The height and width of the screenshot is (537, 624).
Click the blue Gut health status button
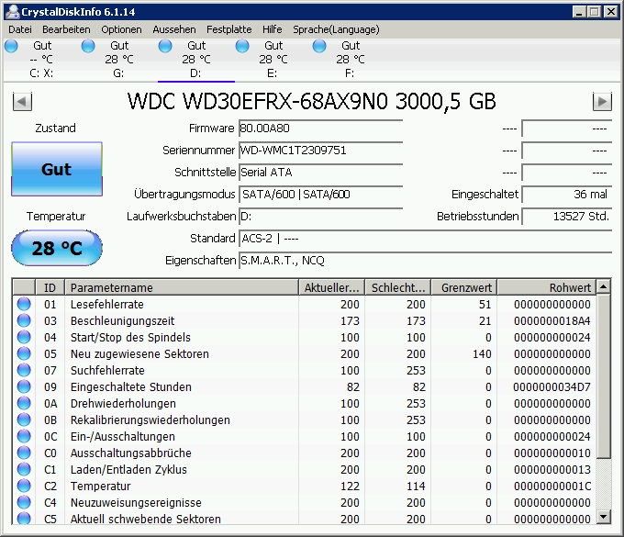57,169
